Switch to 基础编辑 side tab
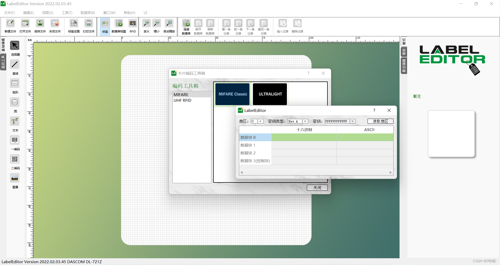The height and width of the screenshot is (265, 500). [3, 45]
